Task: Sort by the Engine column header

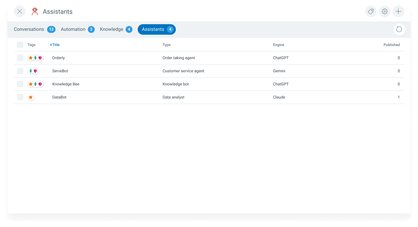Action: (279, 45)
